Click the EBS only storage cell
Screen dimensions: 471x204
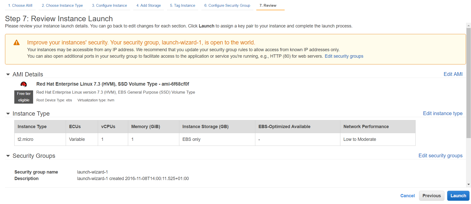[217, 139]
